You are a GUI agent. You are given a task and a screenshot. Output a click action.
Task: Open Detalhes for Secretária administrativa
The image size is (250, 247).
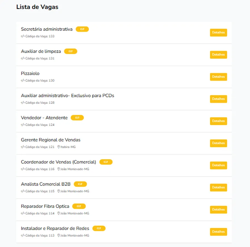(x=218, y=33)
